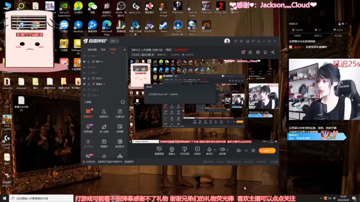Toggle visibility of 摄像头 1 layer
The height and width of the screenshot is (202, 360).
(85, 84)
